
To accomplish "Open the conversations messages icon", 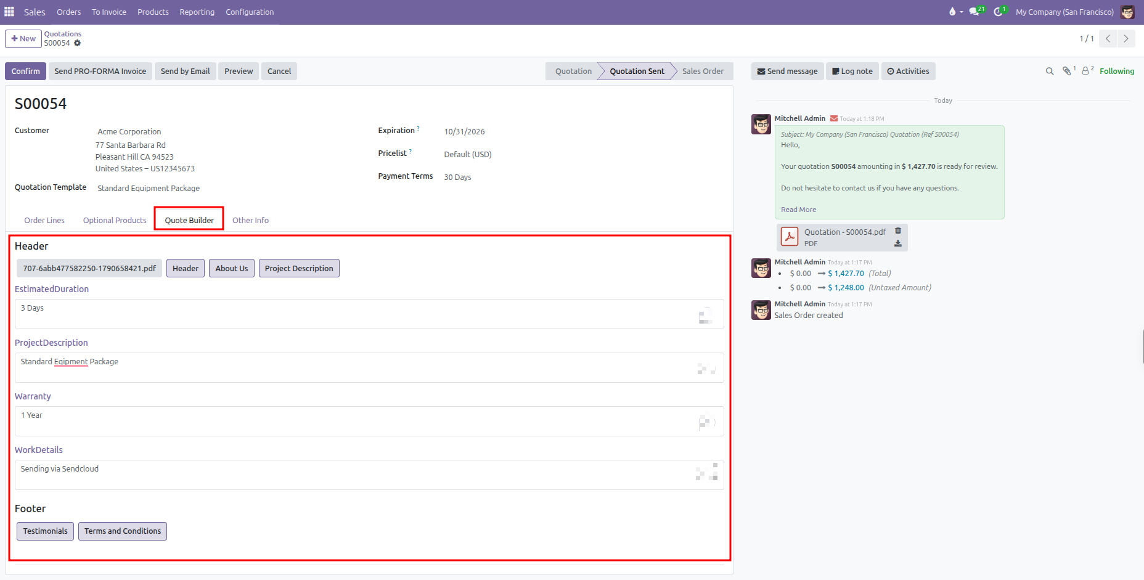I will 974,12.
